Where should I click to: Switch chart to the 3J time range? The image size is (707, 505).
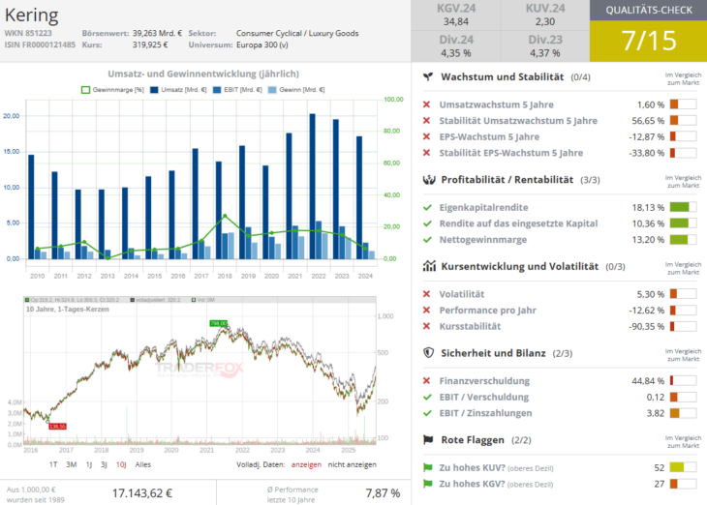click(x=103, y=464)
